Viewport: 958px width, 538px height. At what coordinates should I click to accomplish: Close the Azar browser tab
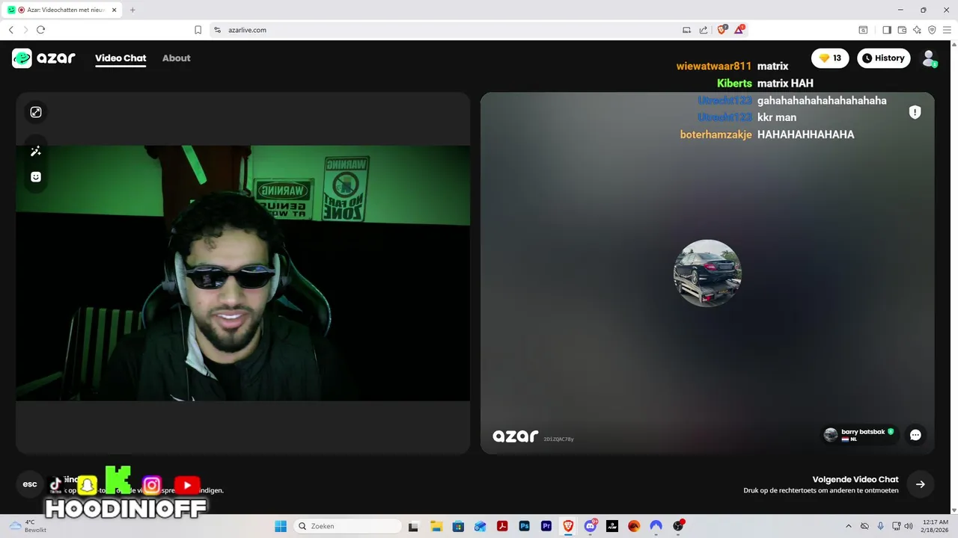point(114,10)
